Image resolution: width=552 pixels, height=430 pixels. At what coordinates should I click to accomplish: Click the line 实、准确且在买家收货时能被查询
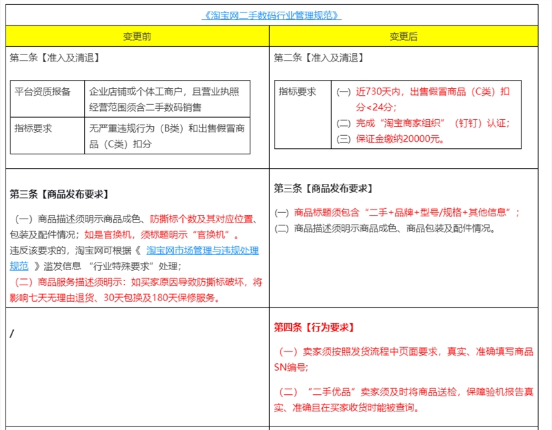346,407
